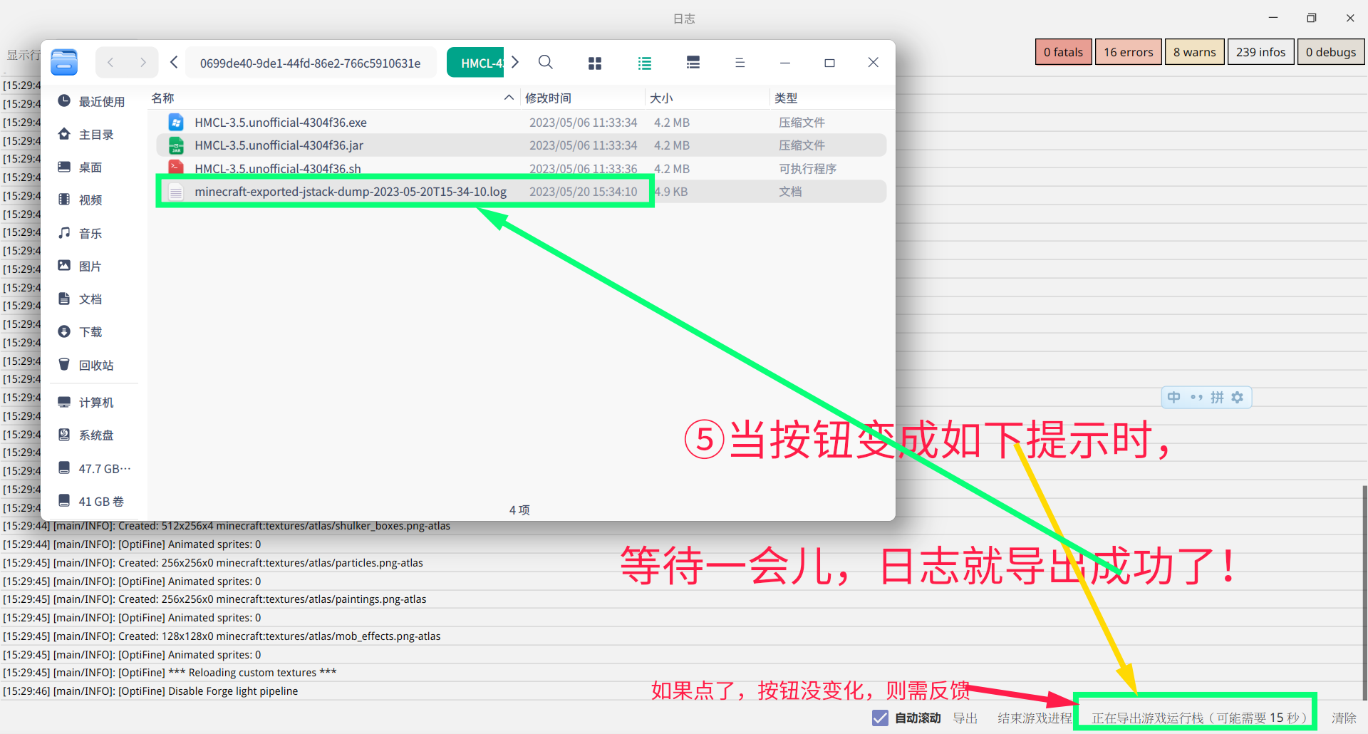Click 结束游戏进程 button

tap(1035, 718)
